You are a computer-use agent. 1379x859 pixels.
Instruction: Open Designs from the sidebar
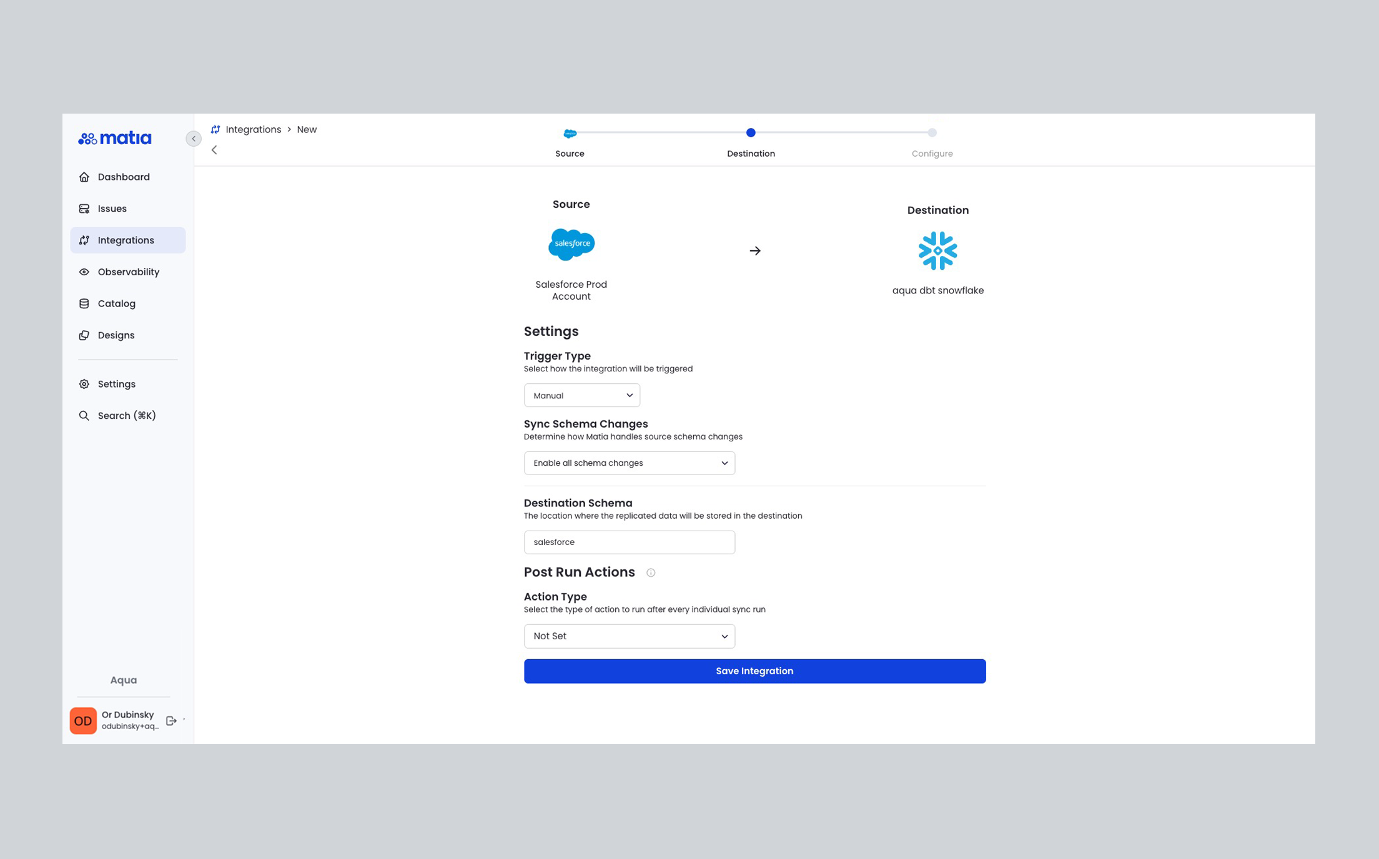tap(84, 335)
